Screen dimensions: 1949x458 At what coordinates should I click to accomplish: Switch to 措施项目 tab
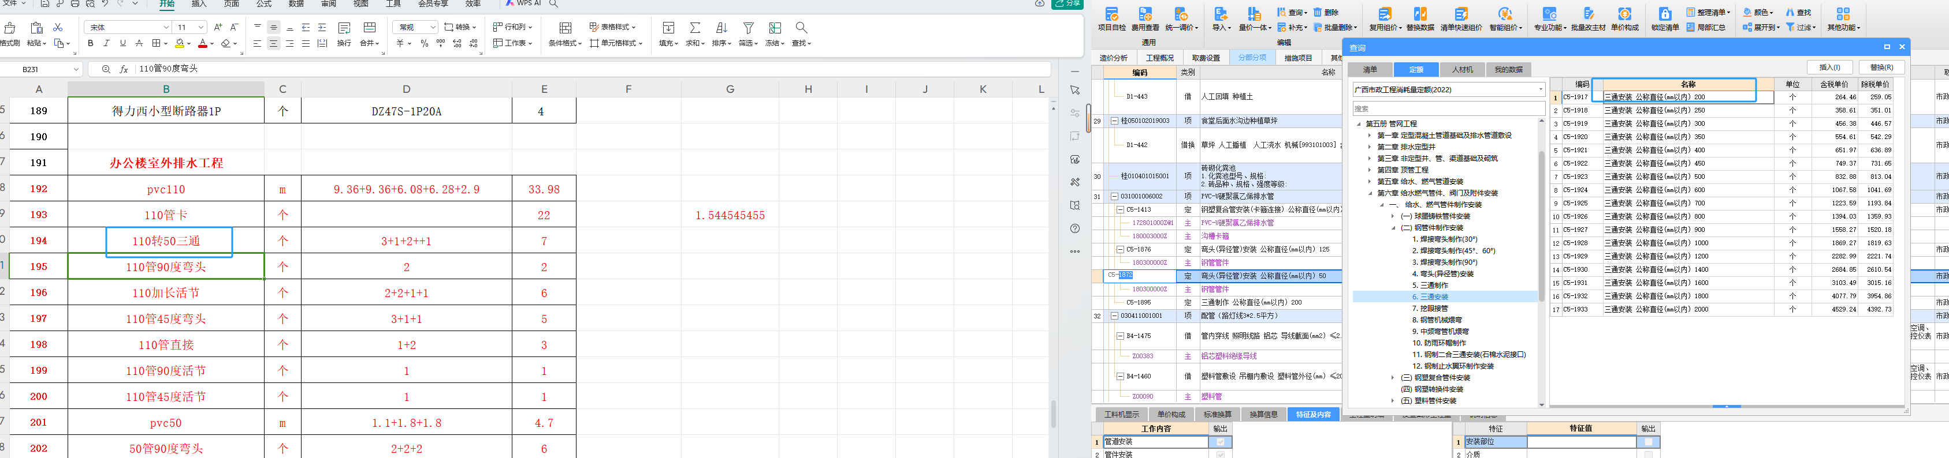[1299, 58]
